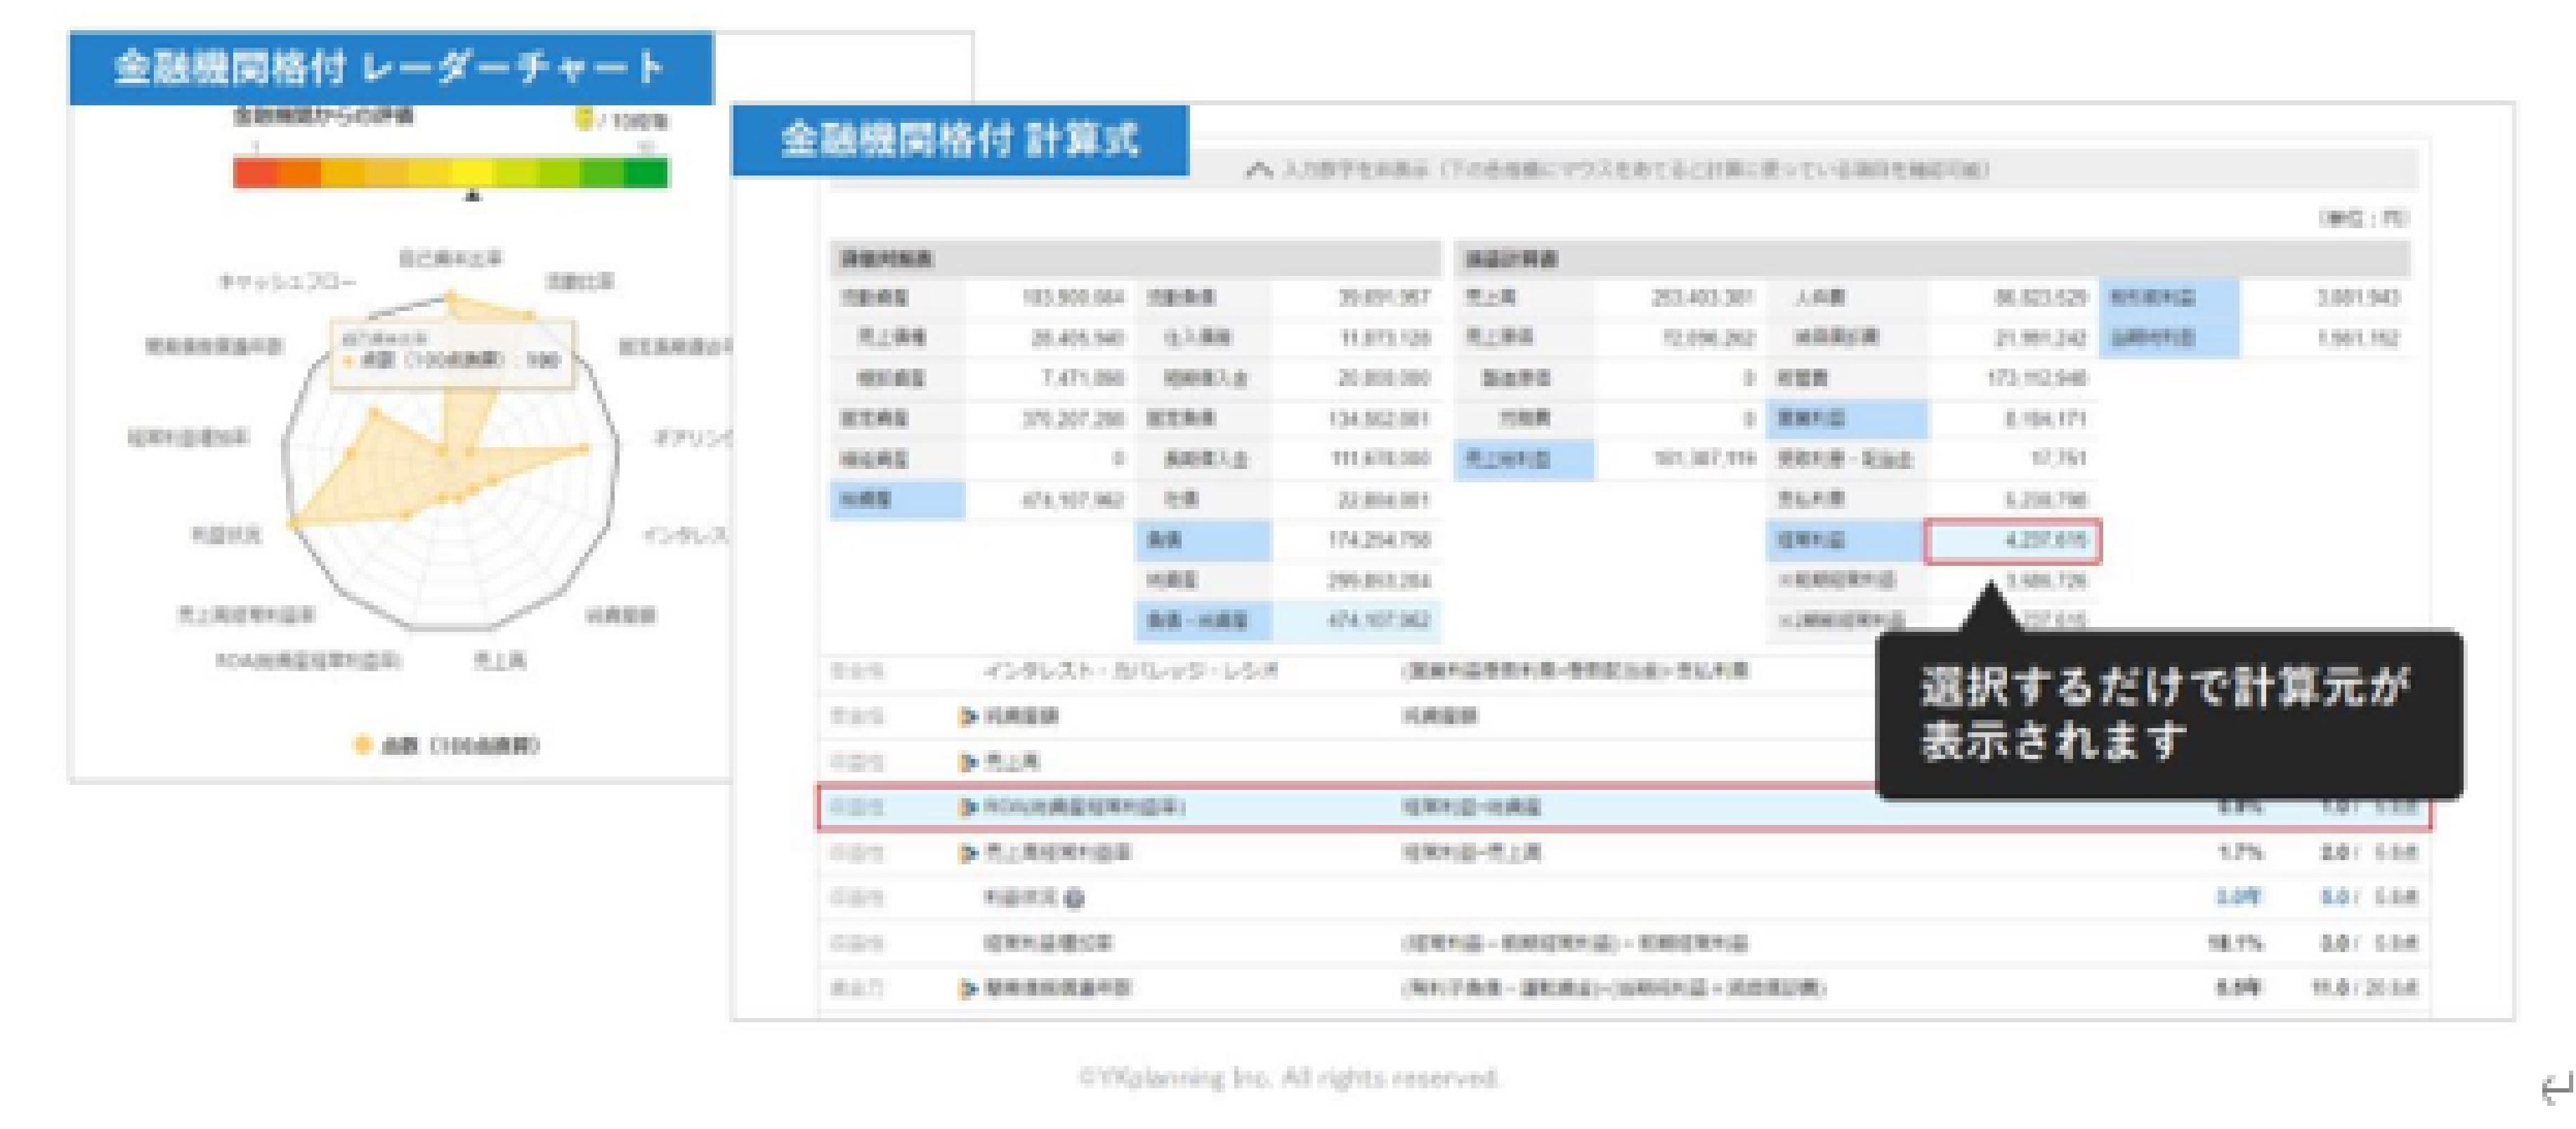Select the red-outlined 経常利益 value cell

(x=2012, y=541)
